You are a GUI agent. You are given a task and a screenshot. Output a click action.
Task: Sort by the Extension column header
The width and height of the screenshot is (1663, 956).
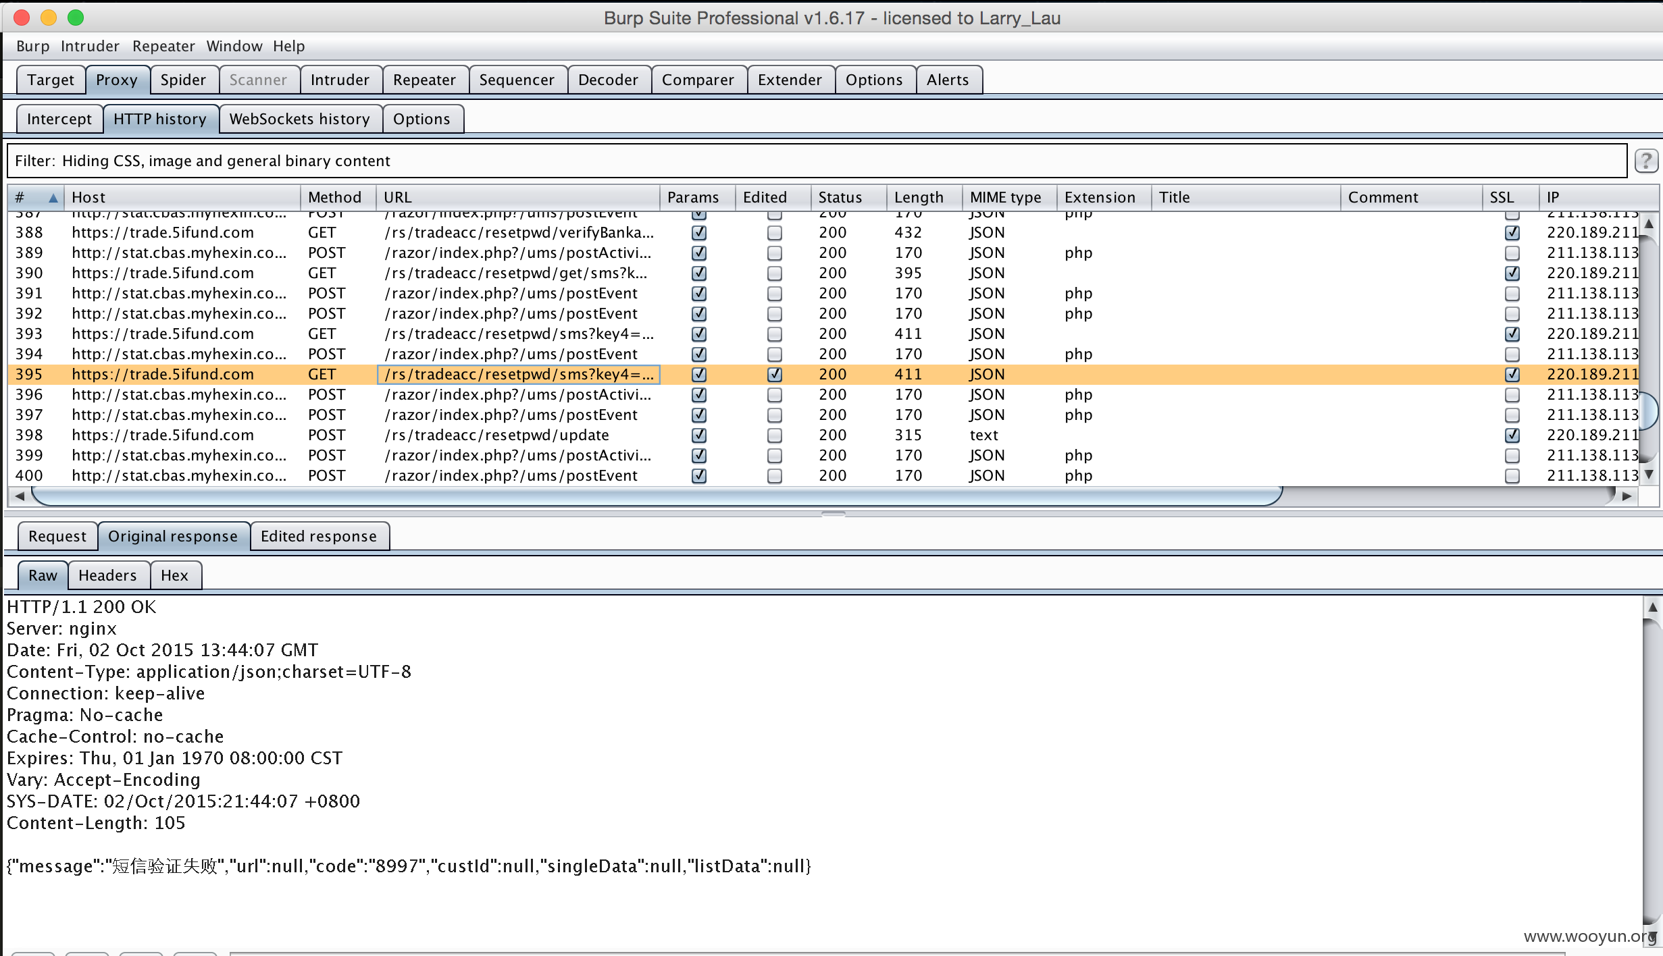click(1104, 197)
